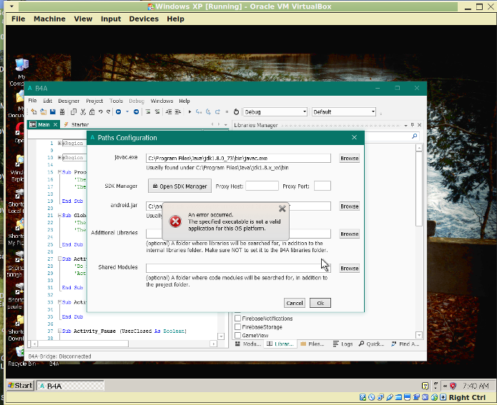This screenshot has width=497, height=405.
Task: Enable the FirebaseStorage library checkbox
Action: [237, 327]
